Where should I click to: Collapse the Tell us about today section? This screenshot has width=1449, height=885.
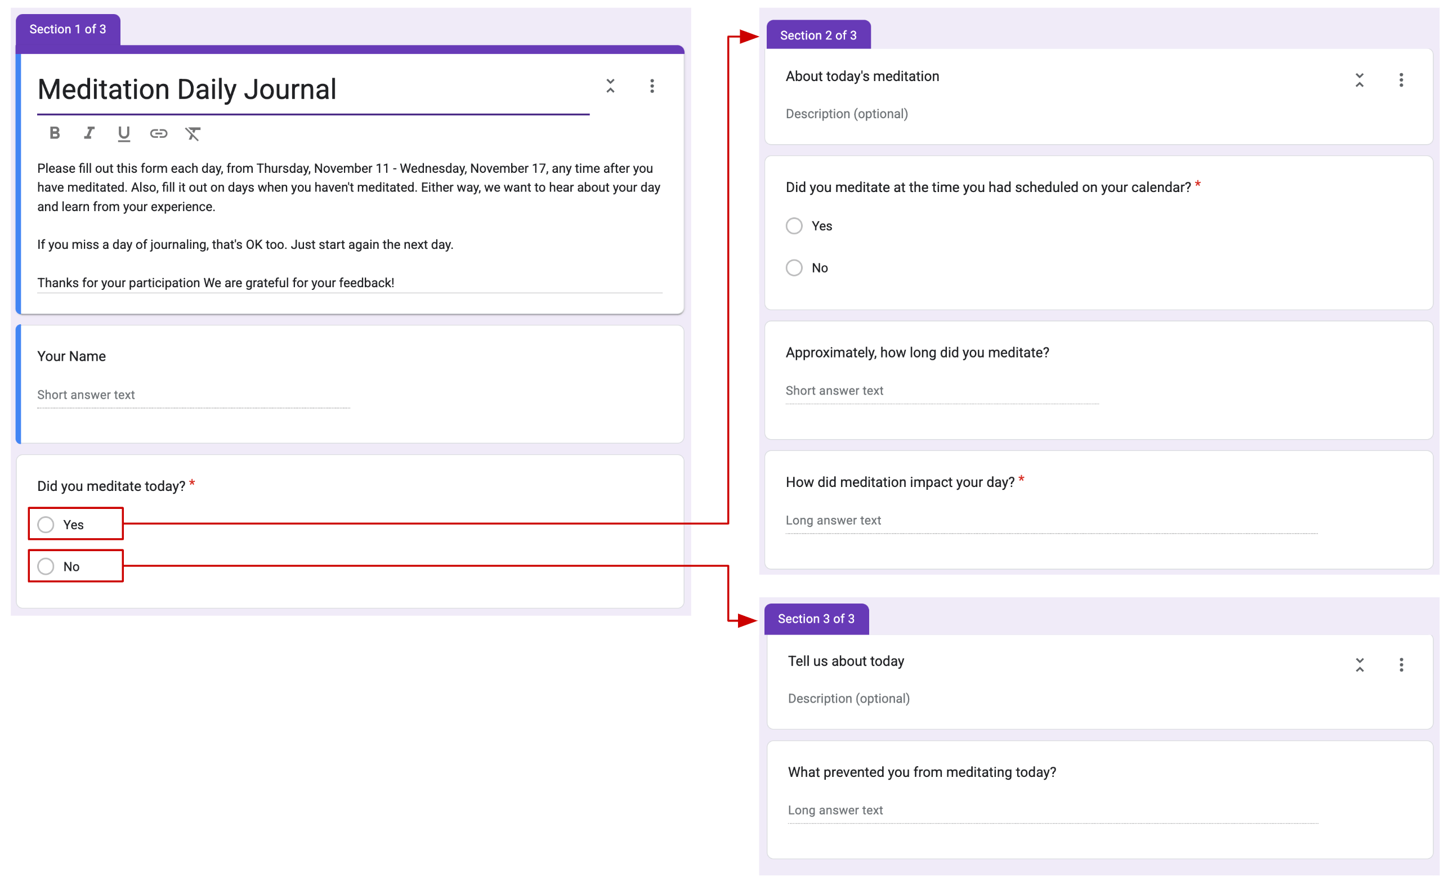click(x=1359, y=665)
